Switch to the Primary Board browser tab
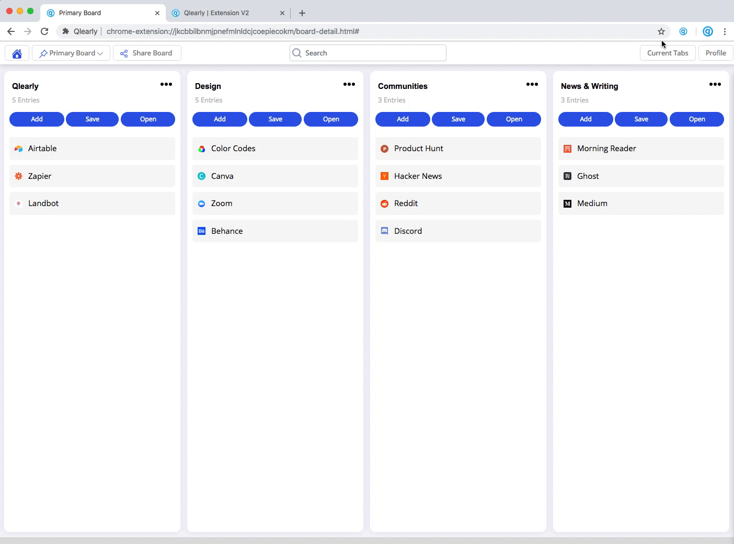 click(x=103, y=13)
